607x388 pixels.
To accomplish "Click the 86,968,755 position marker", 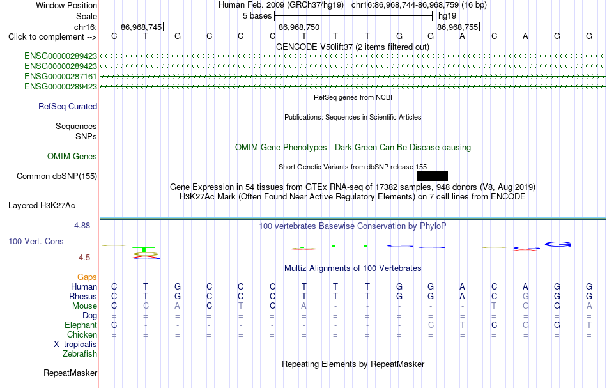I will (x=458, y=27).
